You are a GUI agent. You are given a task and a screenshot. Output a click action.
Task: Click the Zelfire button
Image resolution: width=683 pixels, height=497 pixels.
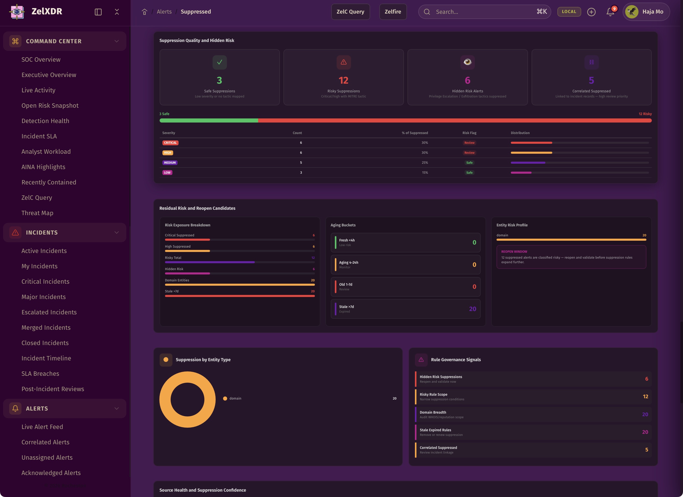click(393, 12)
